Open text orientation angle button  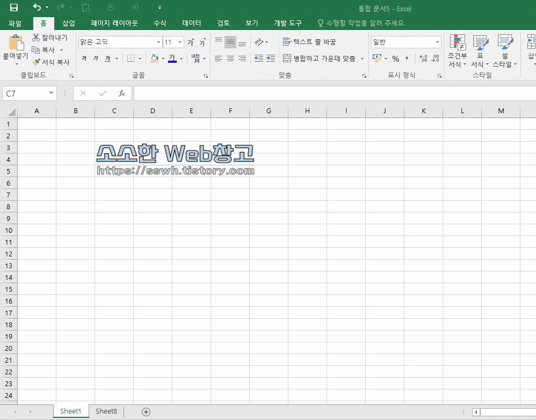coord(259,42)
